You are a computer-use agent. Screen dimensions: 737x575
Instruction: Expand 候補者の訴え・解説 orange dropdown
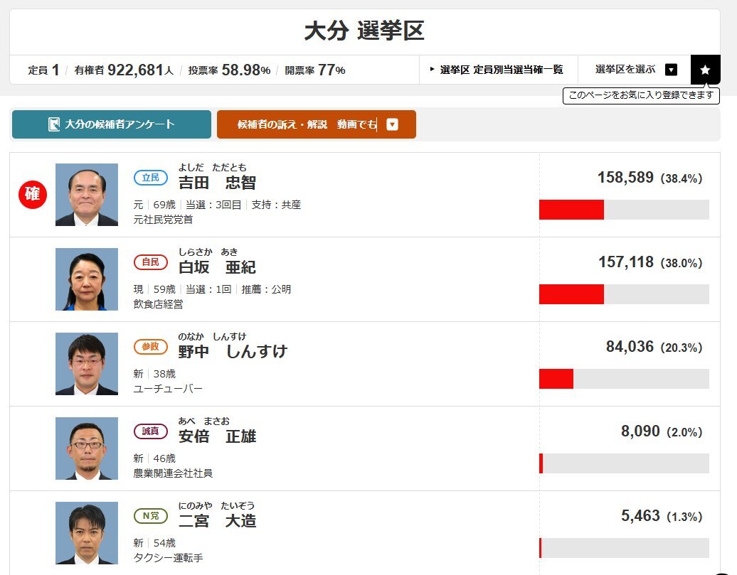click(x=317, y=124)
